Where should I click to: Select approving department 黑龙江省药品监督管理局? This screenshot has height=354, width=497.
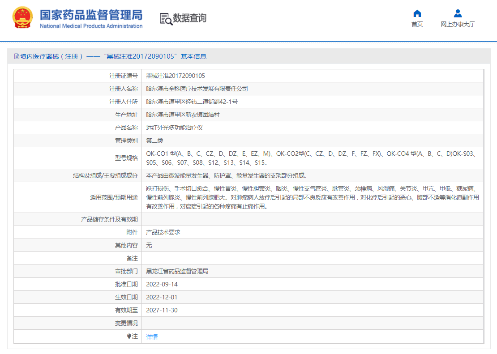(x=177, y=271)
